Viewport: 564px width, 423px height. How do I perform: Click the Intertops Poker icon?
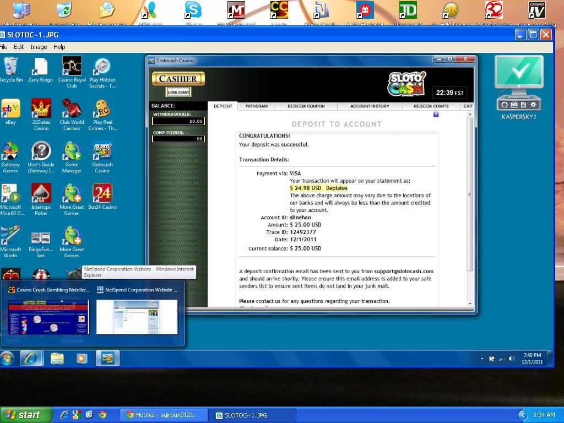[41, 199]
